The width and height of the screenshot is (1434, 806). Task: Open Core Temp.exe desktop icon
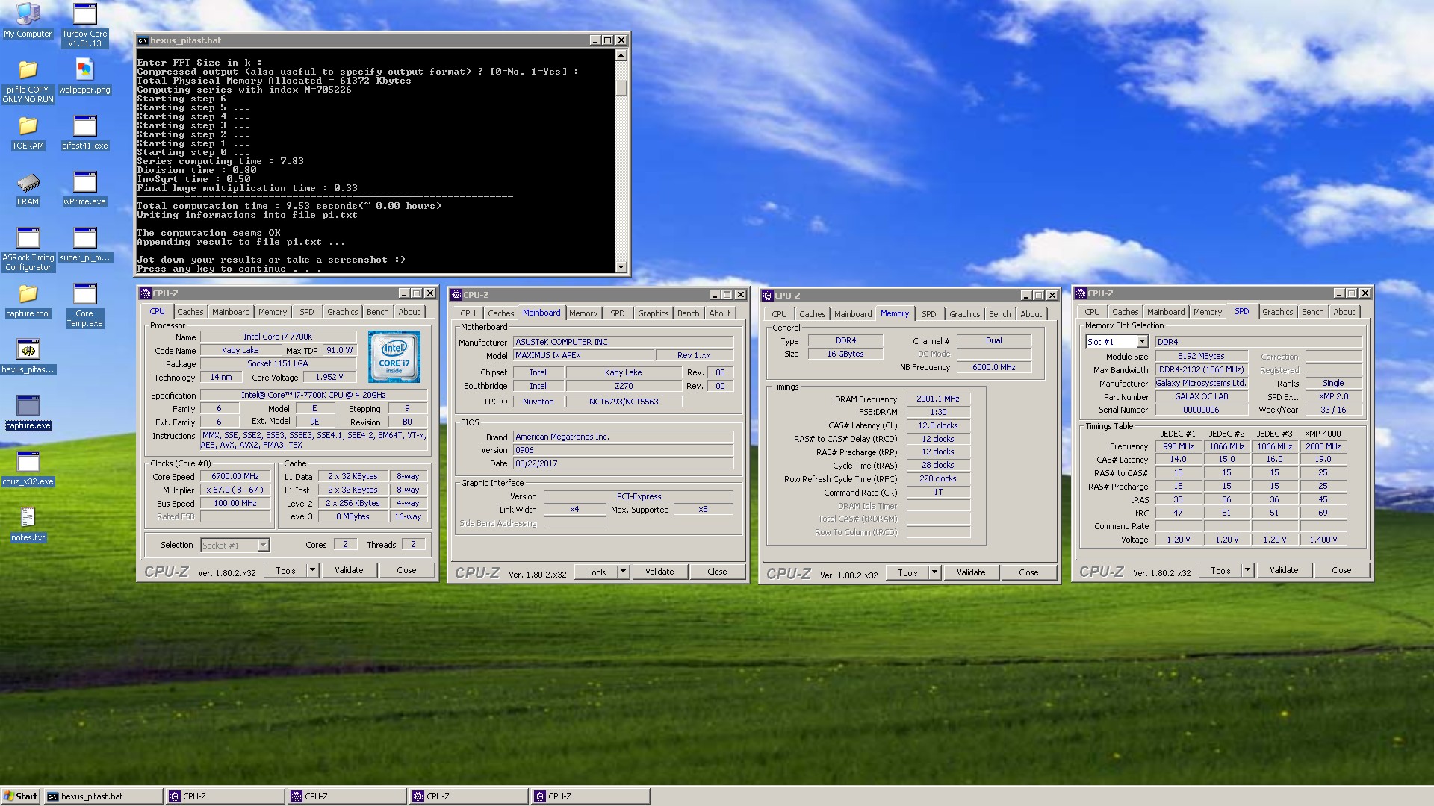(84, 305)
